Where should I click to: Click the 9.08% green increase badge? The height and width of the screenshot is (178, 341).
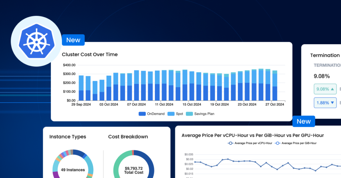tap(325, 89)
